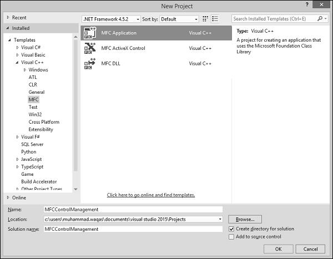
Task: Click the Search Installed Templates box
Action: click(x=274, y=19)
